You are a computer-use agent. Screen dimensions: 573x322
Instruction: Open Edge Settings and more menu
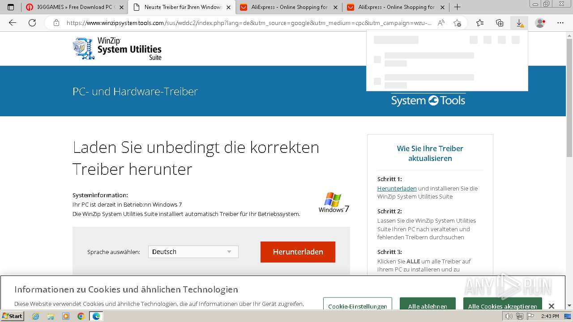(560, 23)
